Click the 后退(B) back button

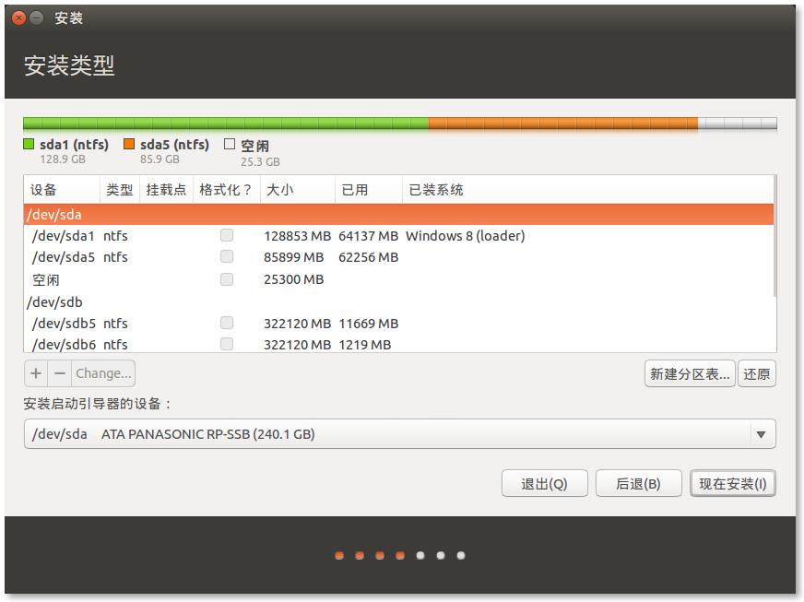[637, 484]
